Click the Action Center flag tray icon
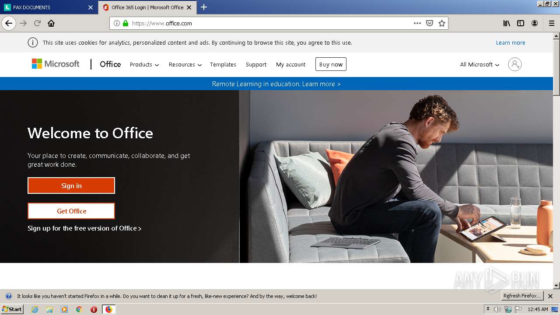The width and height of the screenshot is (560, 315). pyautogui.click(x=518, y=309)
